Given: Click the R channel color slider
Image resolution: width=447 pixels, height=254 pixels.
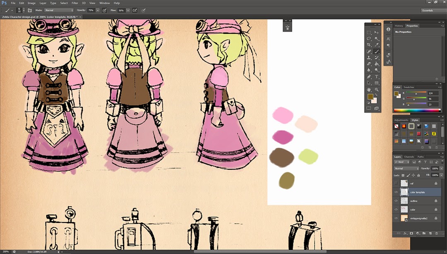Looking at the screenshot, I should point(416,93).
